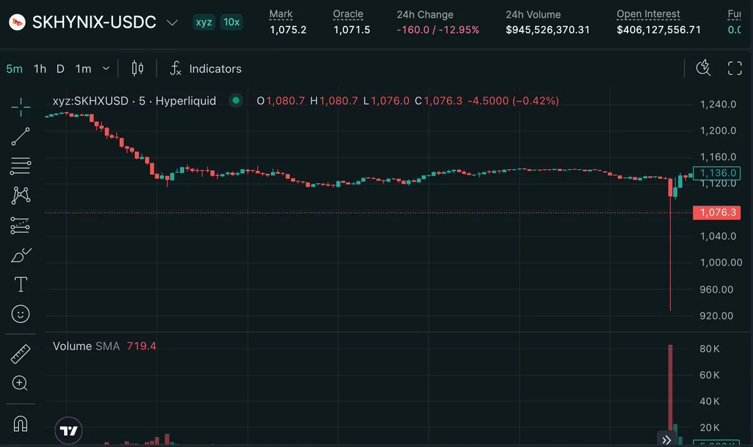
Task: Select the crosshair cursor tool
Action: click(21, 107)
